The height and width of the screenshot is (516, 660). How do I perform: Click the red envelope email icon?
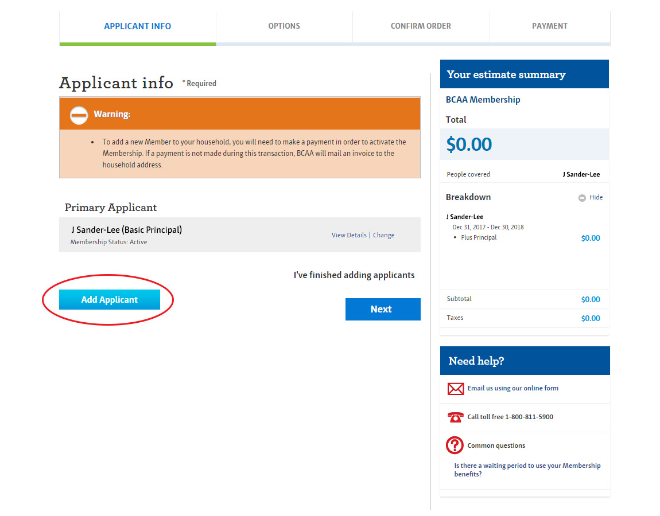click(x=455, y=389)
